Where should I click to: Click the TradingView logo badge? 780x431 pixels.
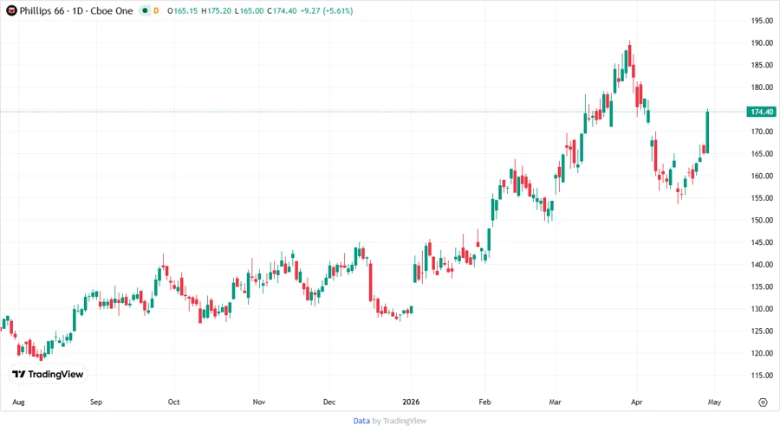pyautogui.click(x=48, y=375)
